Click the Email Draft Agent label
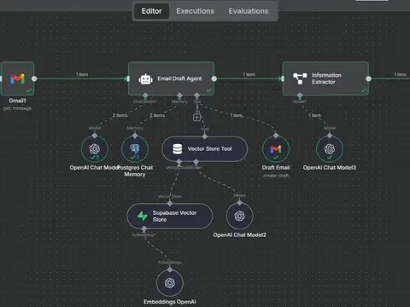This screenshot has width=410, height=307. click(179, 78)
